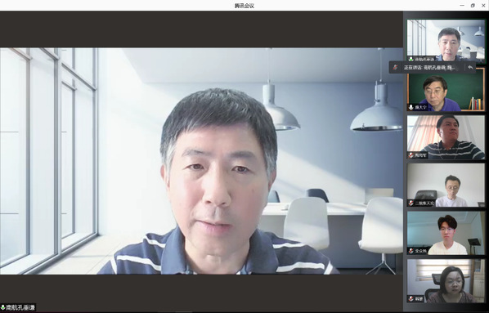This screenshot has width=489, height=313.
Task: Click the green microphone icon beside the main speaker name
Action: [2, 308]
